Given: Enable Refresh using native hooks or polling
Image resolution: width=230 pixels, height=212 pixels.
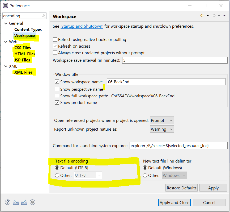Looking at the screenshot, I should click(x=55, y=39).
